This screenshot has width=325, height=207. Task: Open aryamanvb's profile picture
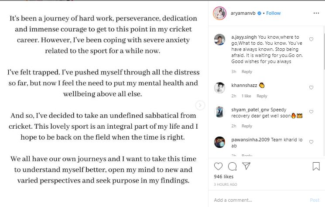(219, 13)
